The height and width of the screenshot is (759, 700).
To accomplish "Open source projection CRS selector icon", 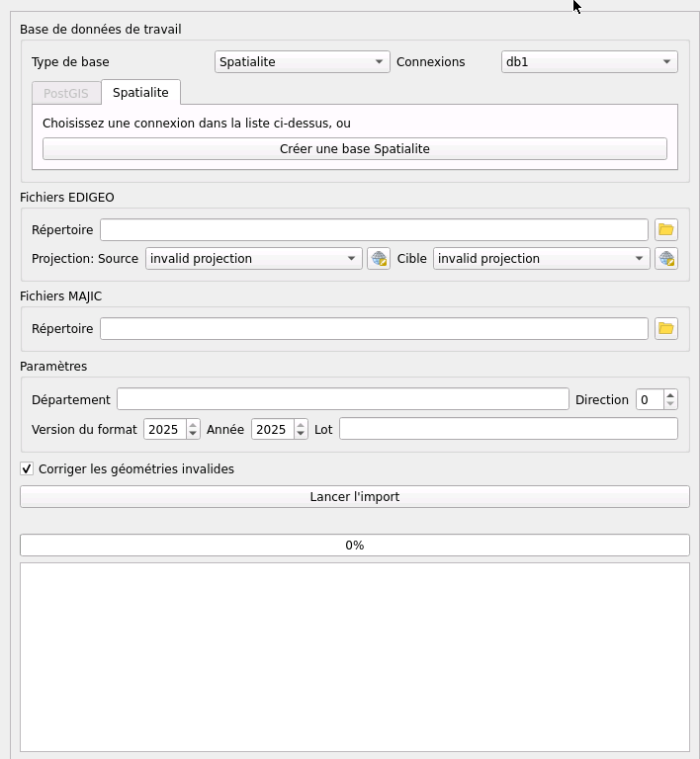I will 378,259.
